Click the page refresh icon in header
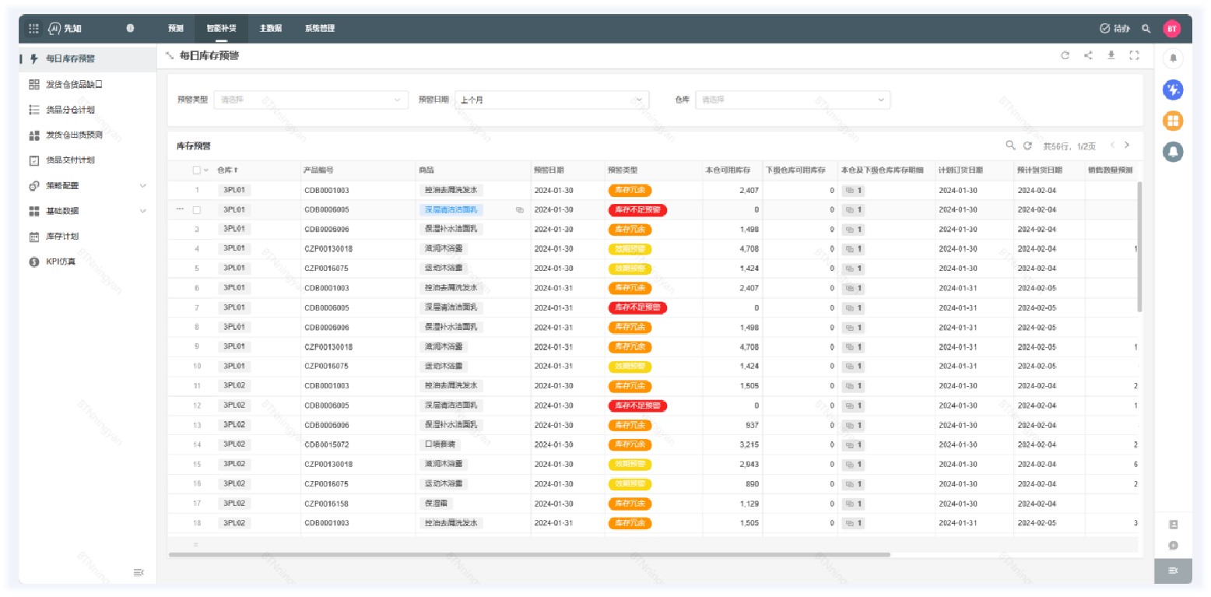This screenshot has width=1211, height=597. pyautogui.click(x=1065, y=55)
